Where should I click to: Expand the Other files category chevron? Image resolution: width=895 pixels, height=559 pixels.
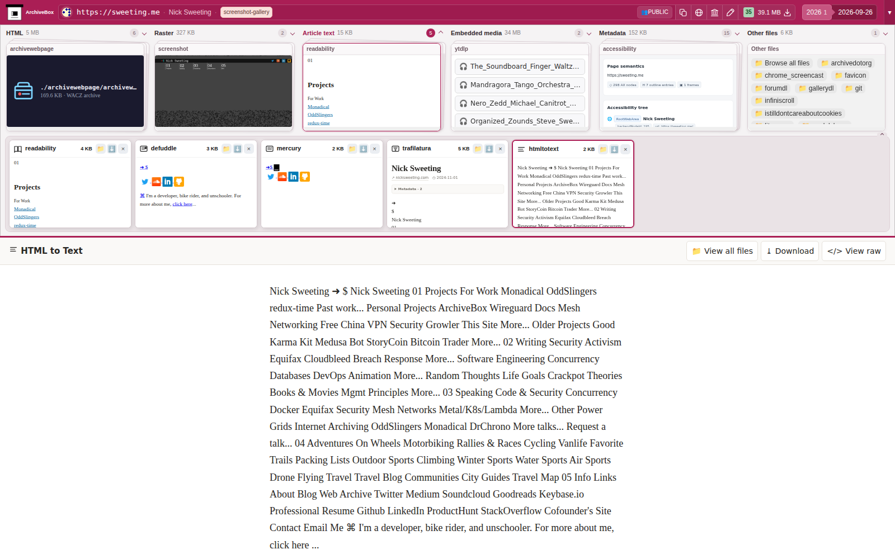885,34
